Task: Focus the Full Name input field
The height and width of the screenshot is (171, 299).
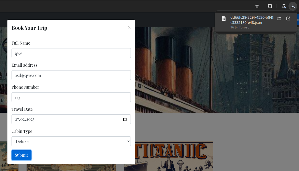Action: [x=71, y=53]
